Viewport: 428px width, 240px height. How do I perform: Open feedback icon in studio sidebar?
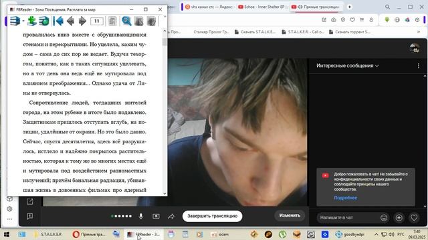coord(29,216)
